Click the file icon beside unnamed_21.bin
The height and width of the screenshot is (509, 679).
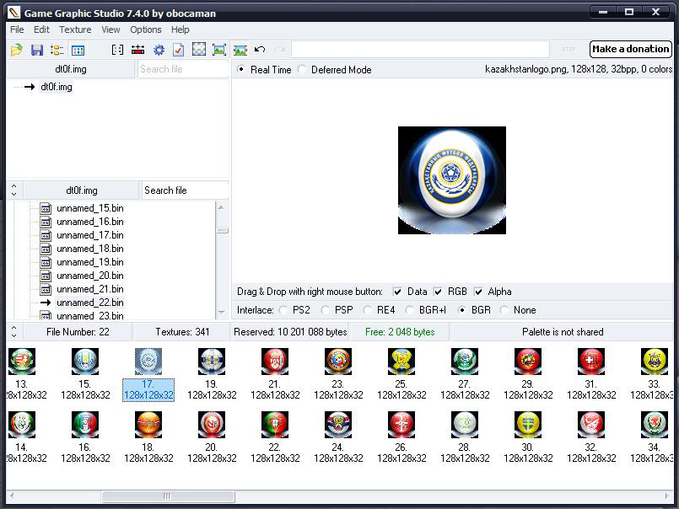(46, 289)
